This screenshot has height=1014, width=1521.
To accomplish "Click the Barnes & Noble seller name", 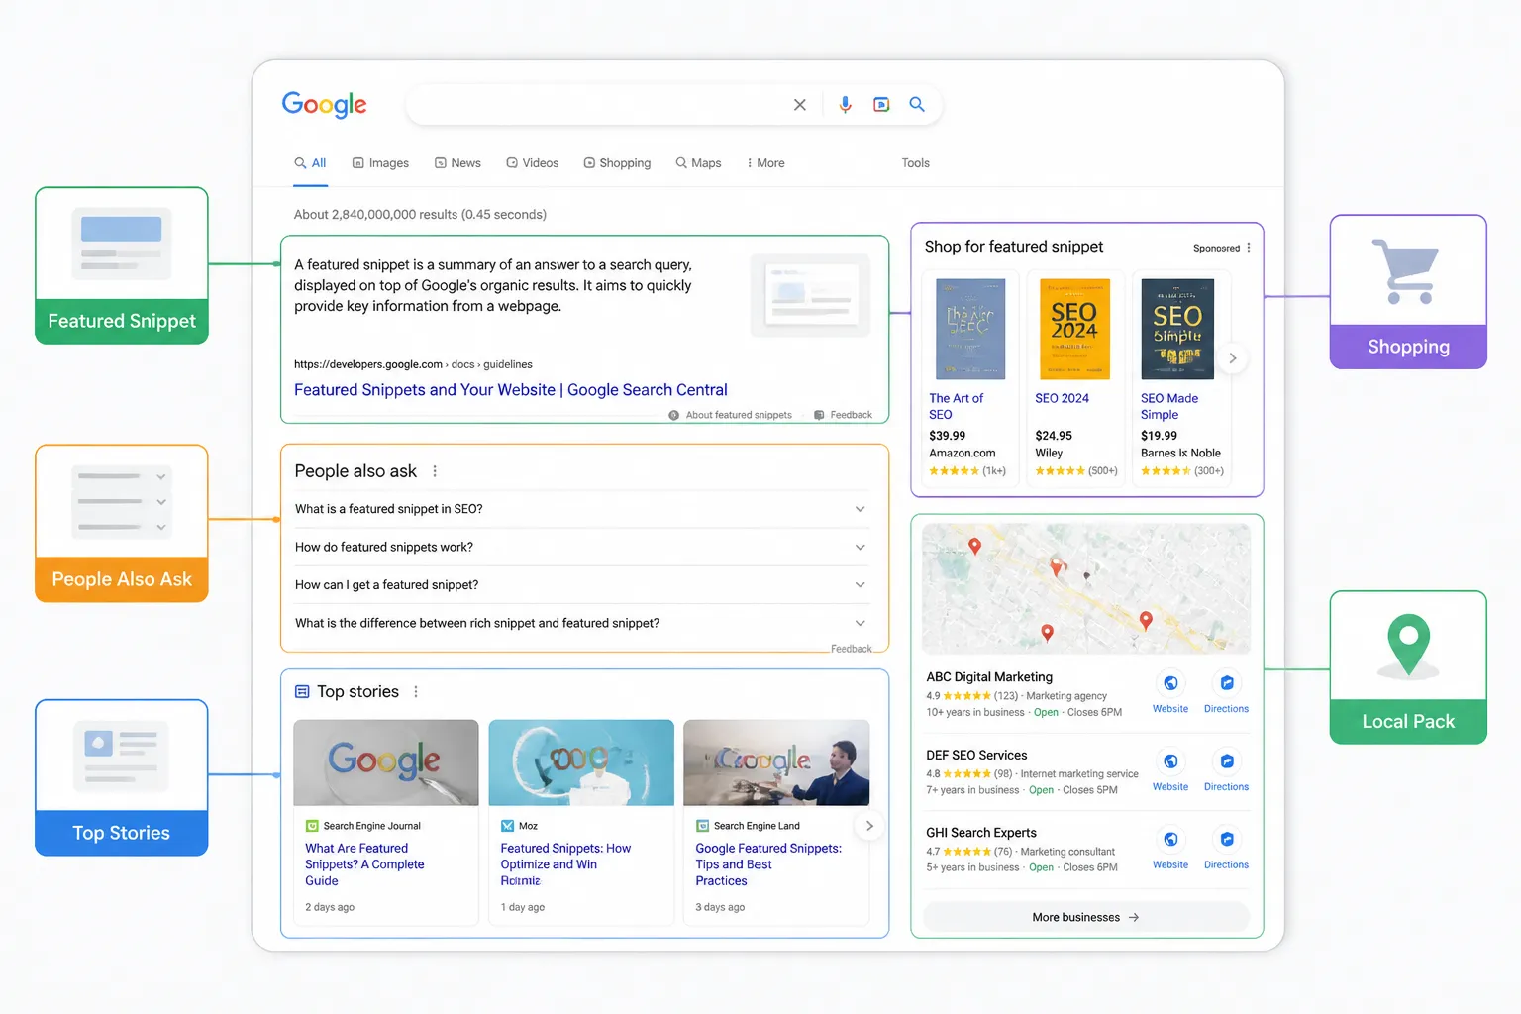I will pyautogui.click(x=1180, y=454).
